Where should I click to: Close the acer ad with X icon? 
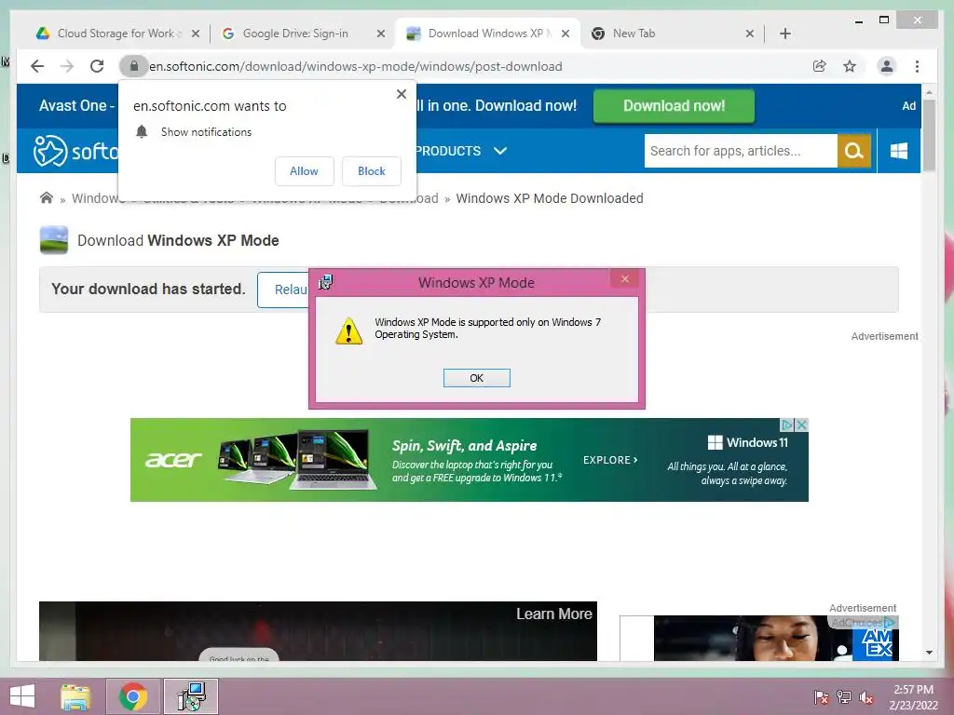click(802, 425)
